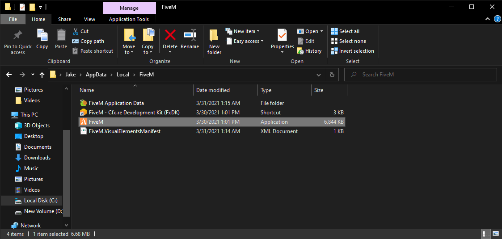Screen dimensions: 502x239
Task: Switch to details view toggle in status bar
Action: (x=486, y=234)
